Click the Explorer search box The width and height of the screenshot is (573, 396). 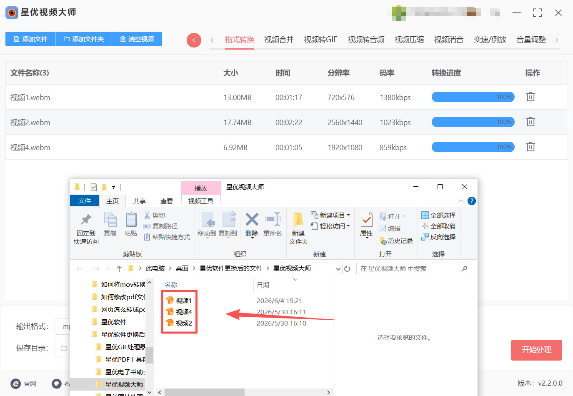414,269
